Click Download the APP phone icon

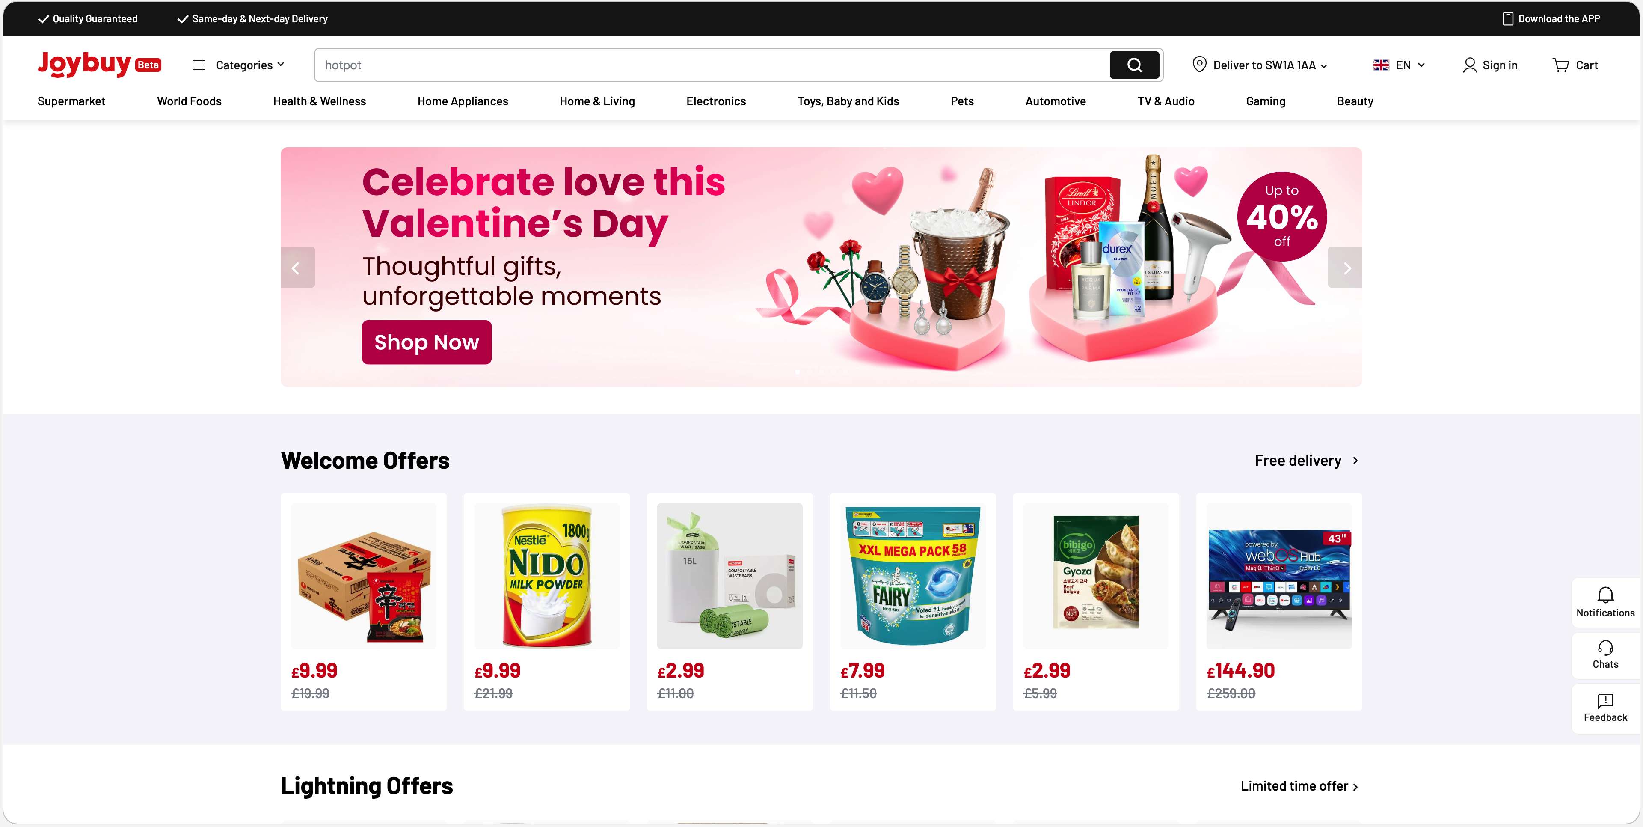click(x=1508, y=18)
